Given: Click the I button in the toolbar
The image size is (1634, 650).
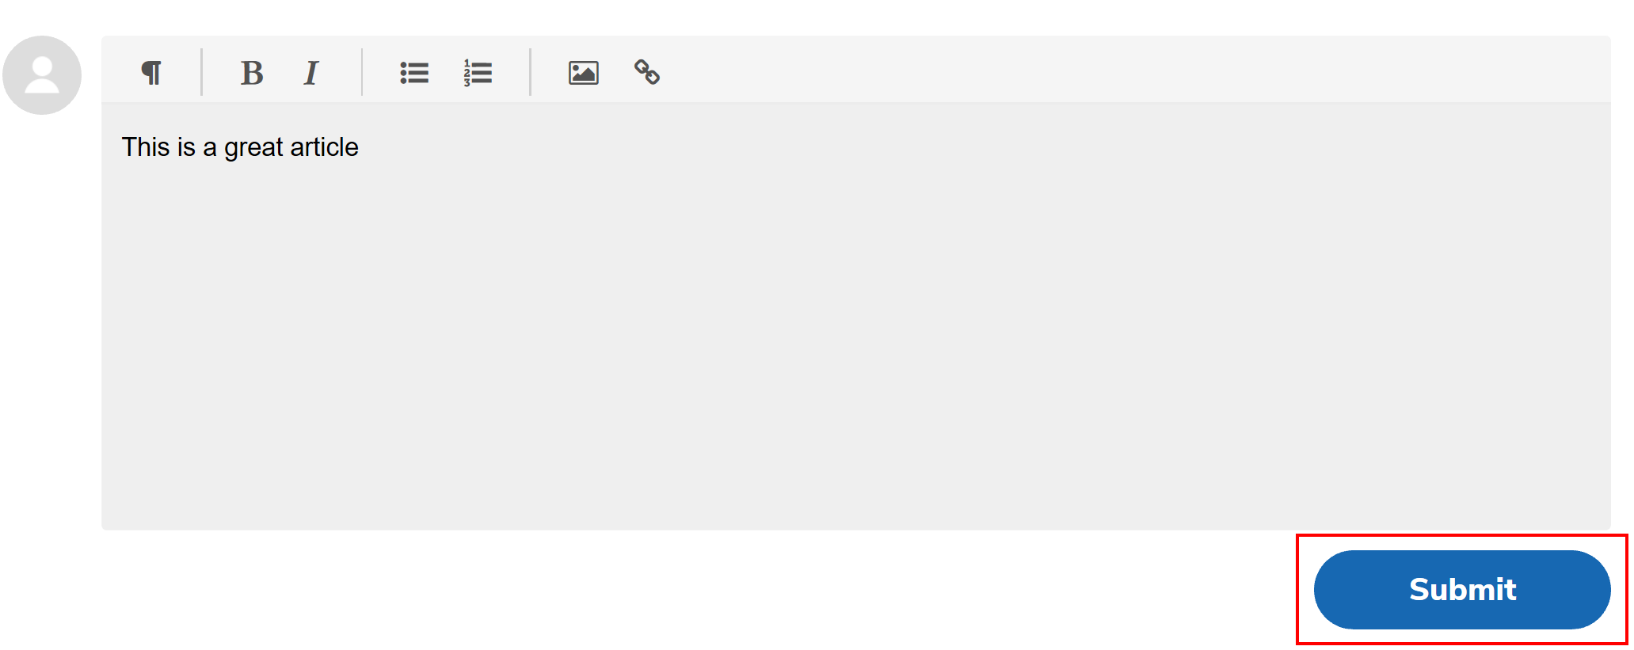Looking at the screenshot, I should [311, 73].
